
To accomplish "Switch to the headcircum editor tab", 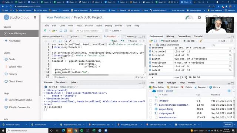I will 92,37.
